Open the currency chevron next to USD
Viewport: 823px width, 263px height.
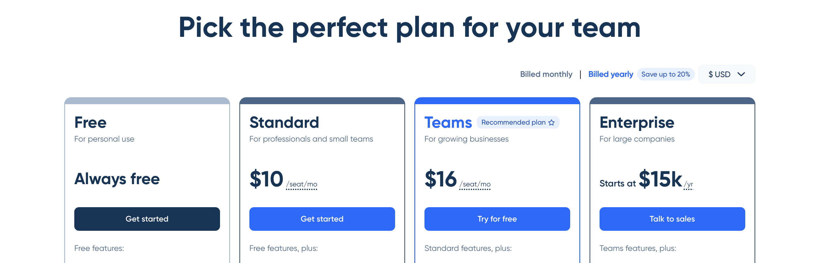pyautogui.click(x=742, y=74)
